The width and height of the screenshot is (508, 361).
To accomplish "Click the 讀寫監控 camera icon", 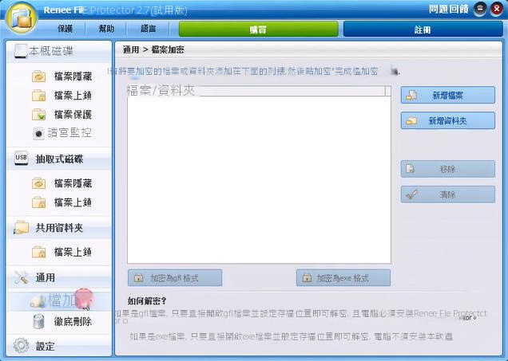I will tap(38, 133).
